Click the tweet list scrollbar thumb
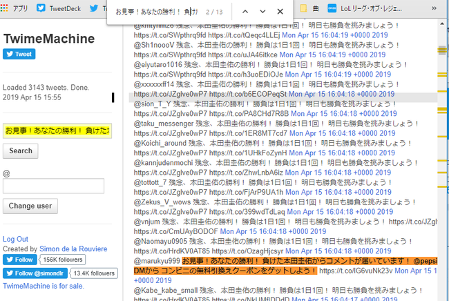 441,50
